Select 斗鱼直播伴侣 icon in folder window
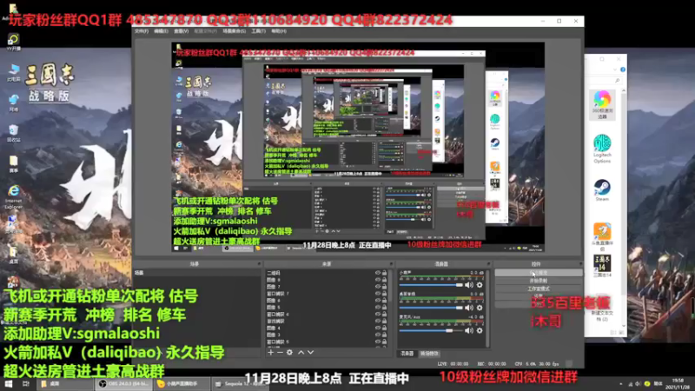Screen dimensions: 695x391 point(602,236)
